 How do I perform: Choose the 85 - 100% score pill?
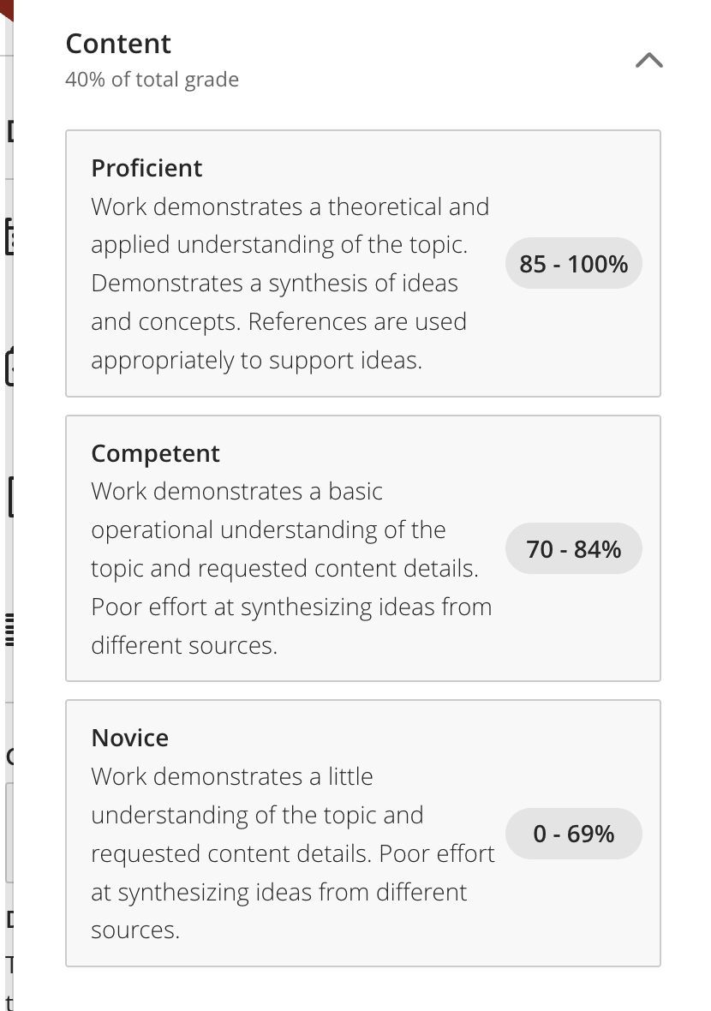pyautogui.click(x=574, y=264)
